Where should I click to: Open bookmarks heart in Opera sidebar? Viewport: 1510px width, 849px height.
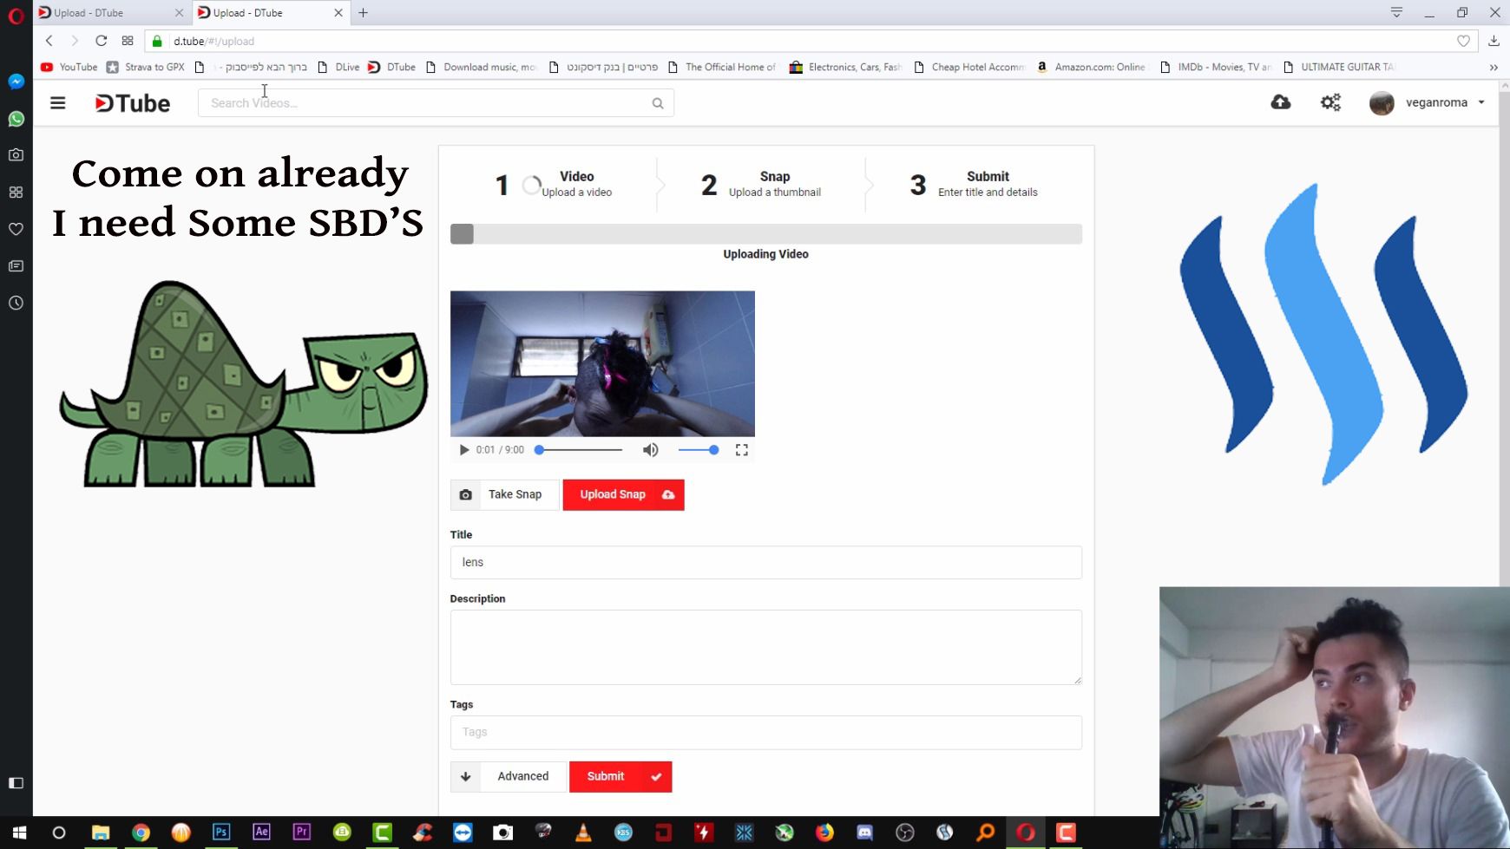click(16, 229)
